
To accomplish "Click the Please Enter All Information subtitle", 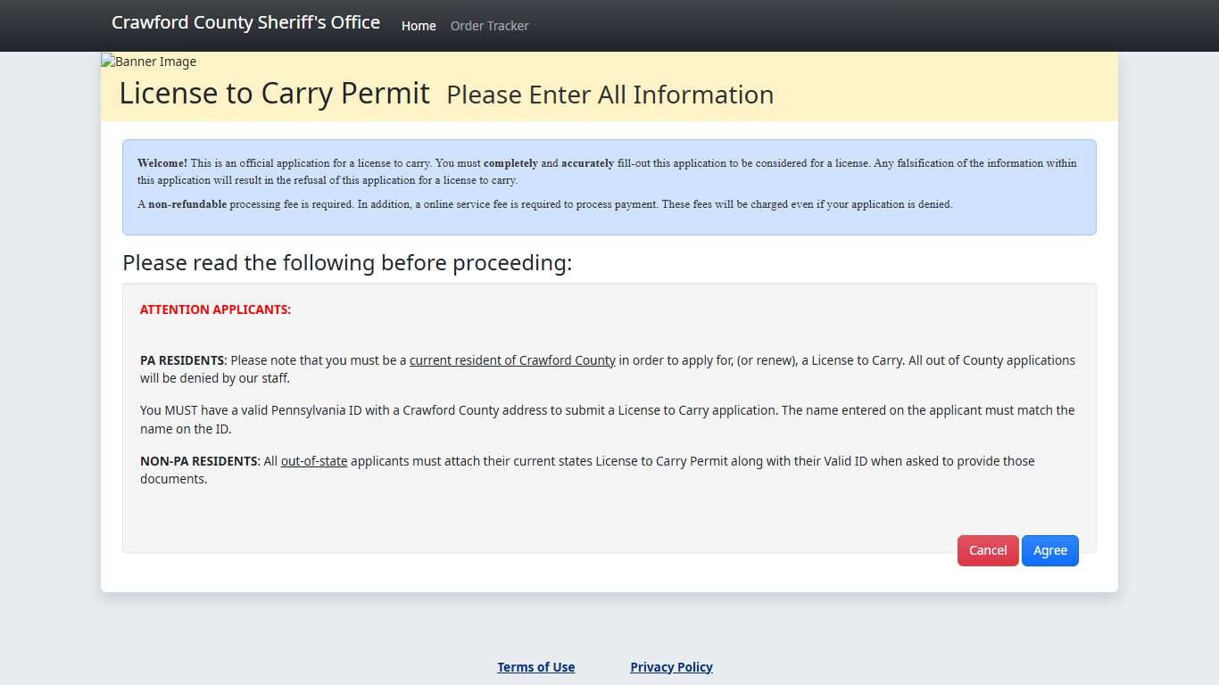I will coord(609,95).
